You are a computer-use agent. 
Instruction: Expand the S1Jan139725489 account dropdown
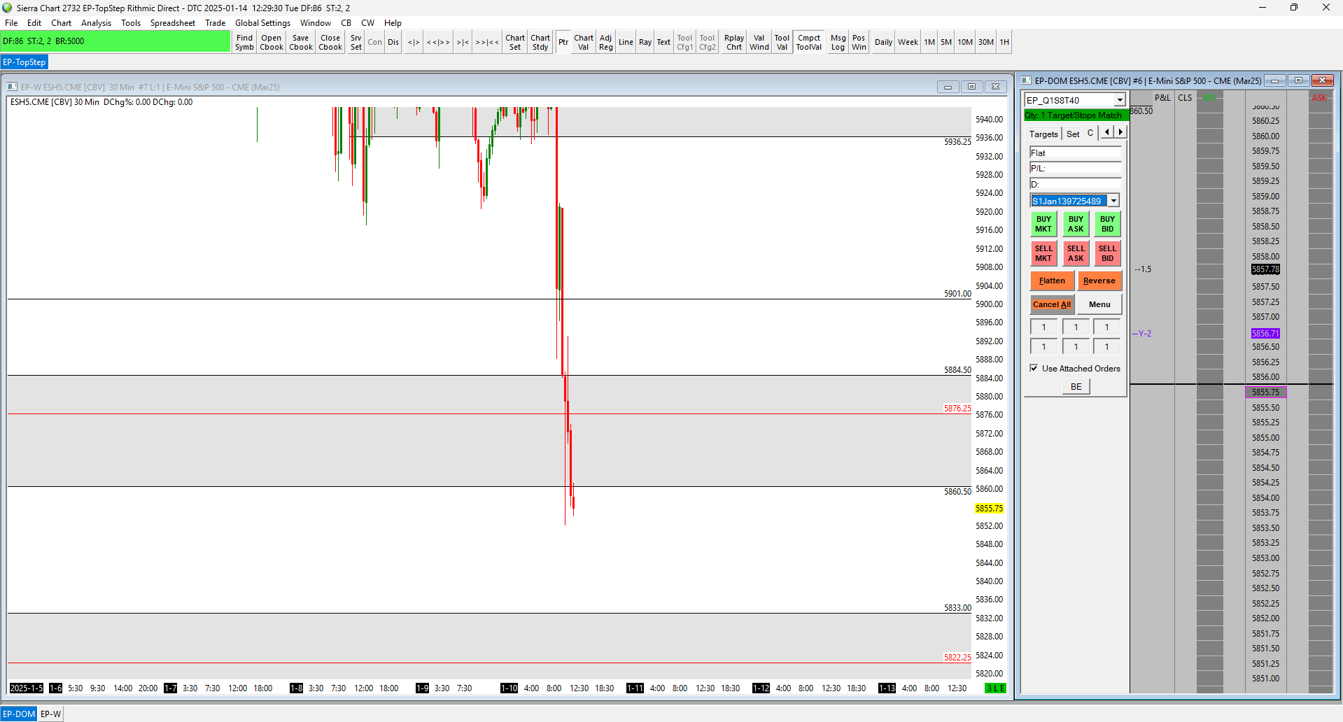pos(1113,201)
